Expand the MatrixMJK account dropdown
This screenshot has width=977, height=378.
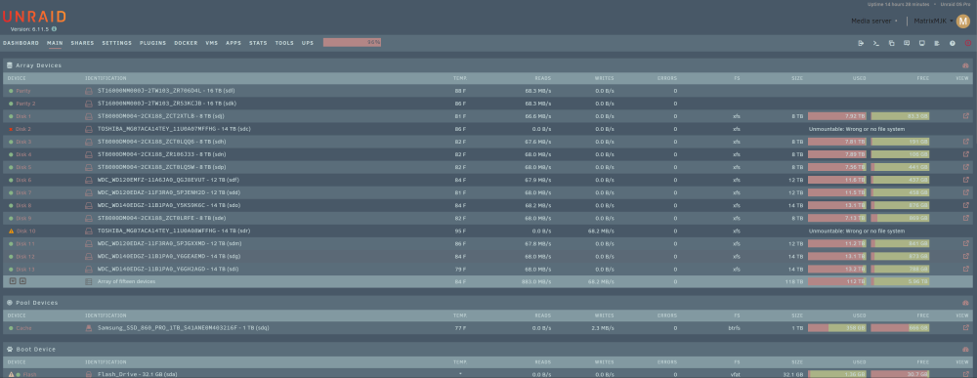(x=933, y=21)
